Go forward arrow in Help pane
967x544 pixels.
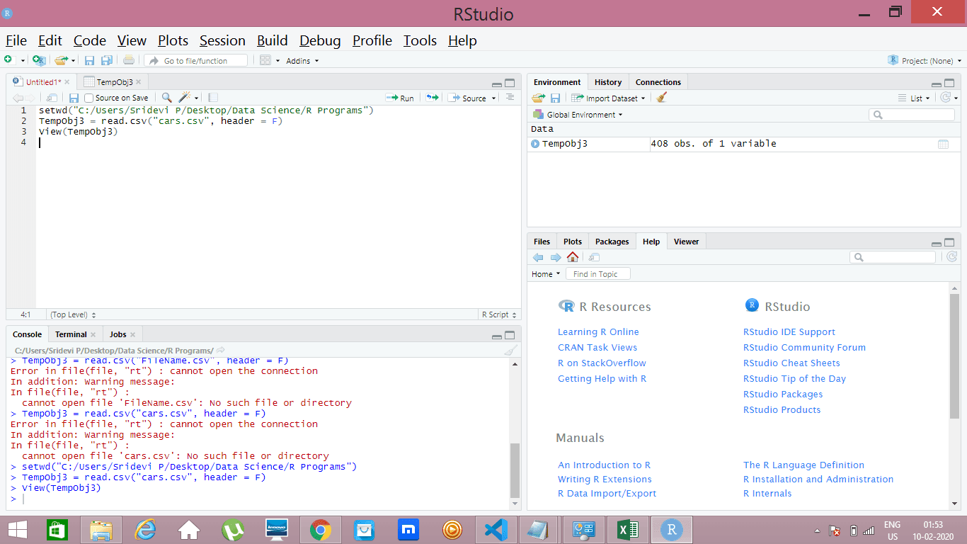(556, 257)
